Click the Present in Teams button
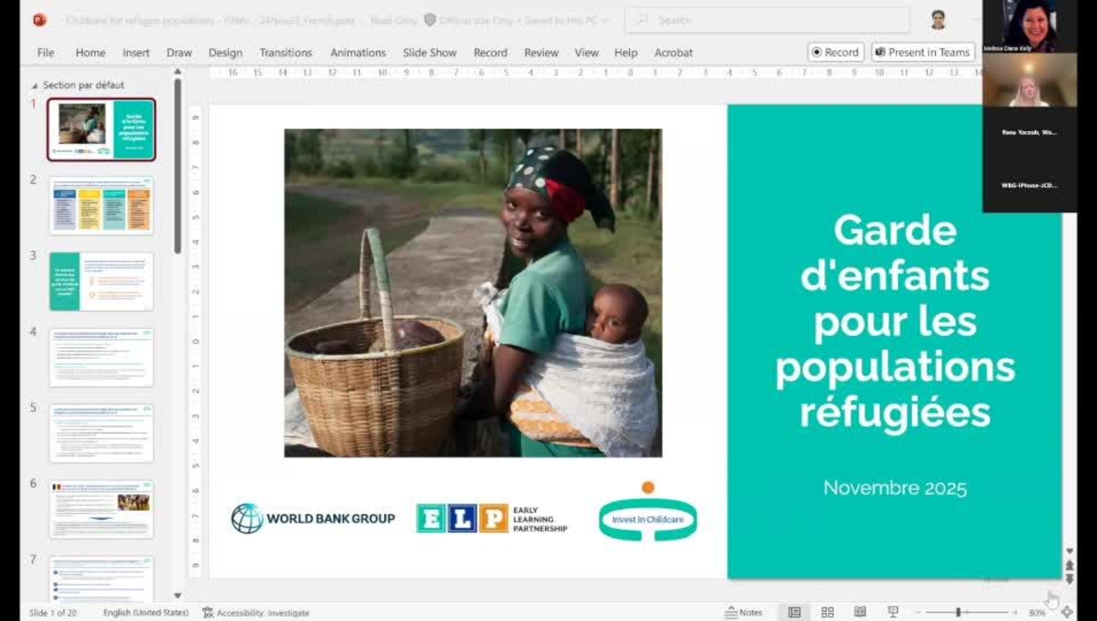Viewport: 1097px width, 621px height. click(x=923, y=52)
